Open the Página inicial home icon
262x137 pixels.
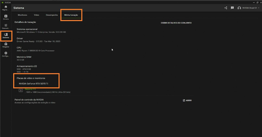pyautogui.click(x=6, y=7)
